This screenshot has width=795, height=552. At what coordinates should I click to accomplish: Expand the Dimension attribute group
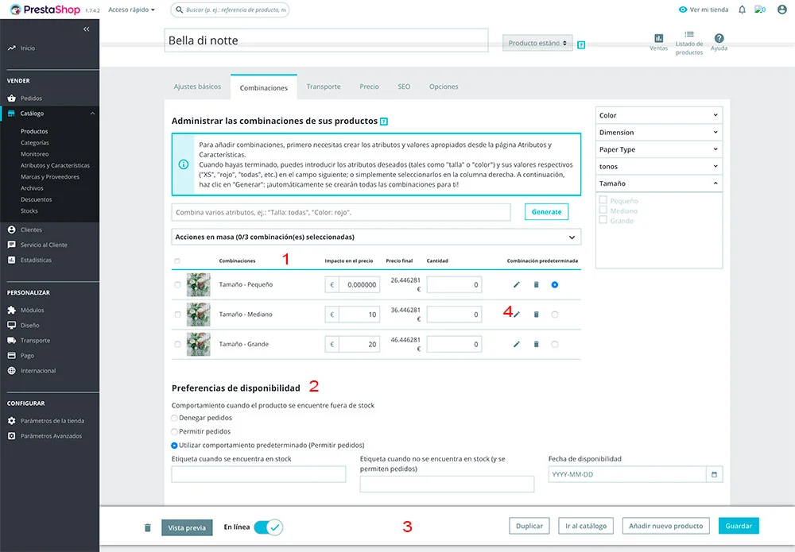(658, 133)
